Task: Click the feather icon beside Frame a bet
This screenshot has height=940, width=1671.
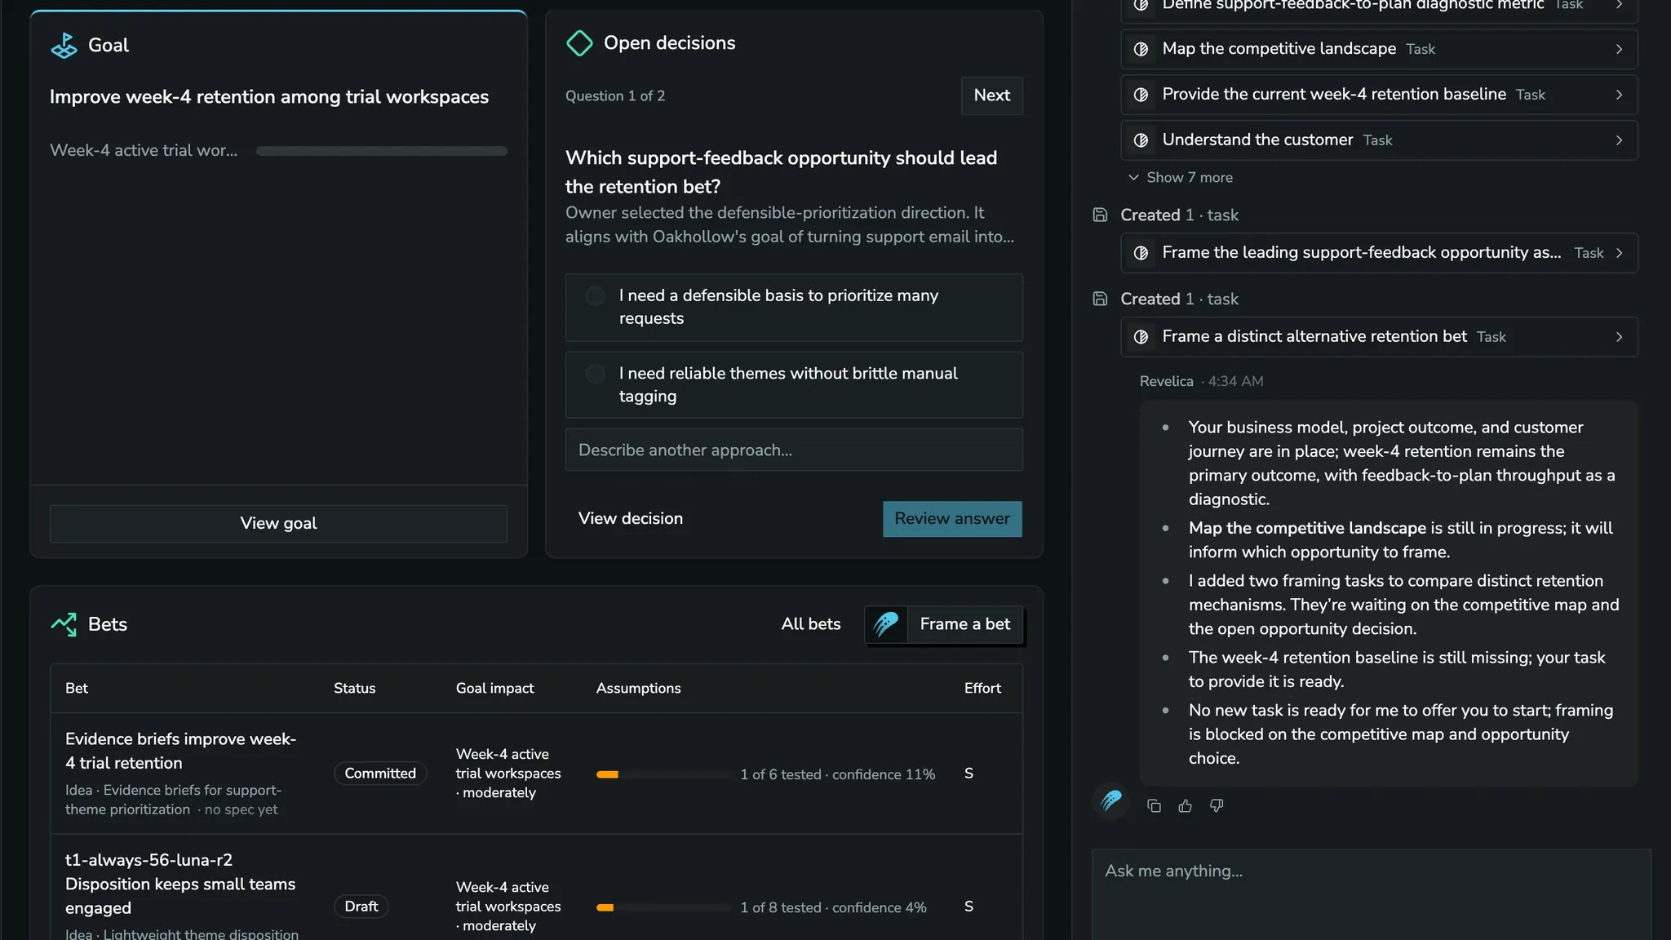Action: pos(886,624)
